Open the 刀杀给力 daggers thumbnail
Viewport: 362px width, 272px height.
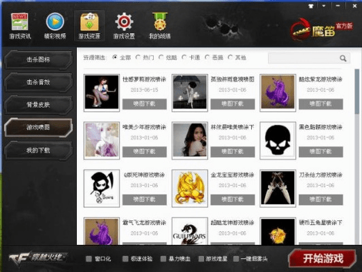click(278, 188)
